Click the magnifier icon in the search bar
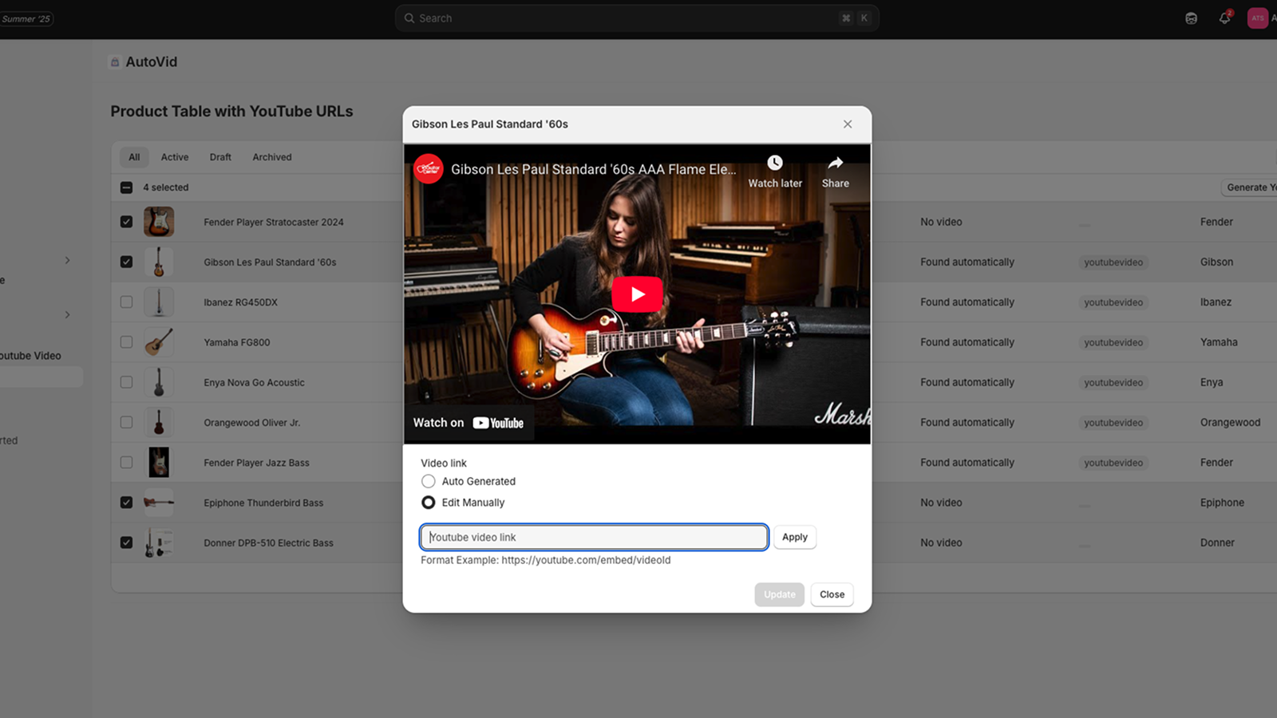Screen dimensions: 1277x718 409,18
